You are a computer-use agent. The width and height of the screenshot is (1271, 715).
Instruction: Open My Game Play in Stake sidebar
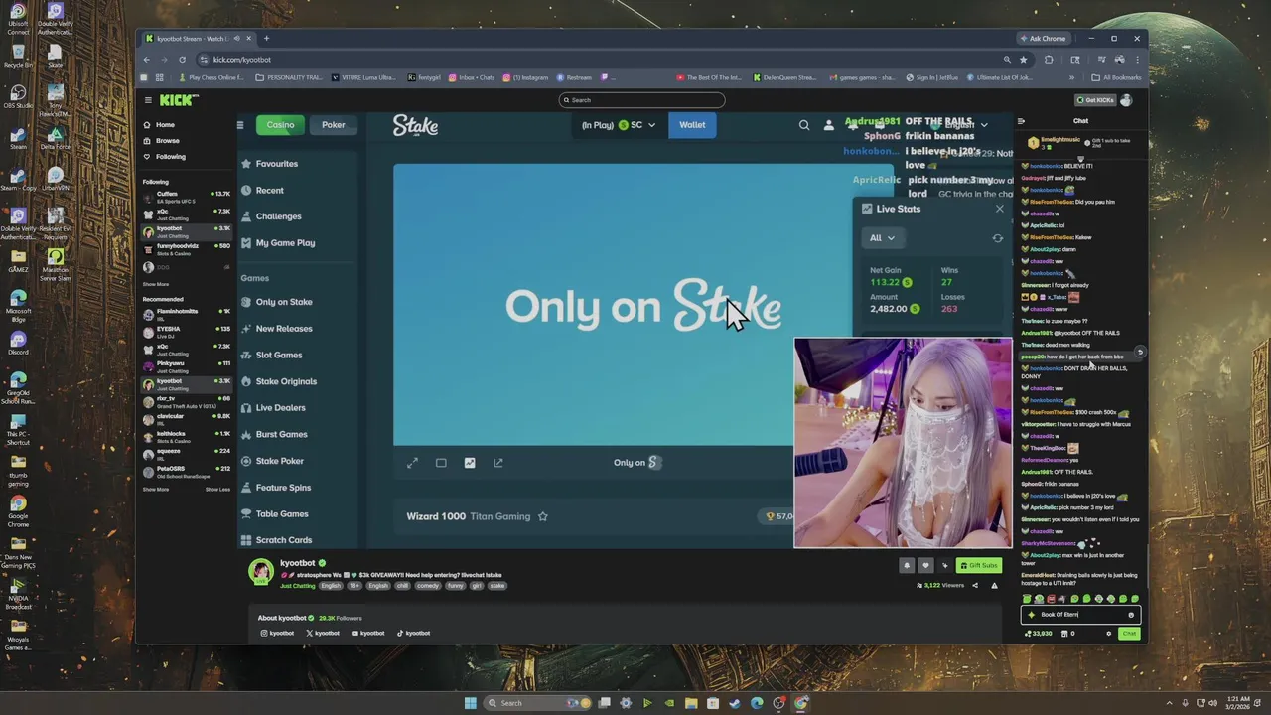pos(278,243)
